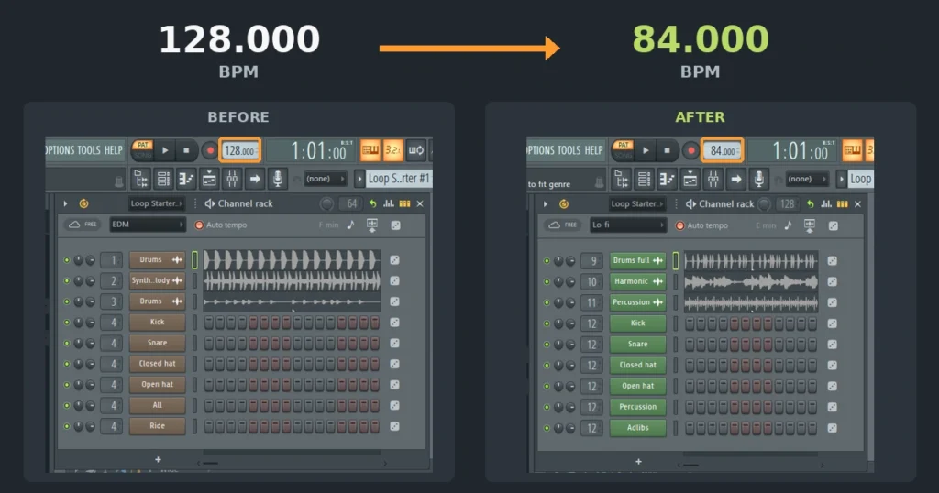Select the Drums full channel button
This screenshot has width=939, height=493.
click(638, 261)
